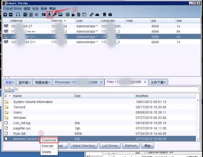Open the 视图 menu
The height and width of the screenshot is (157, 203).
coord(27,9)
